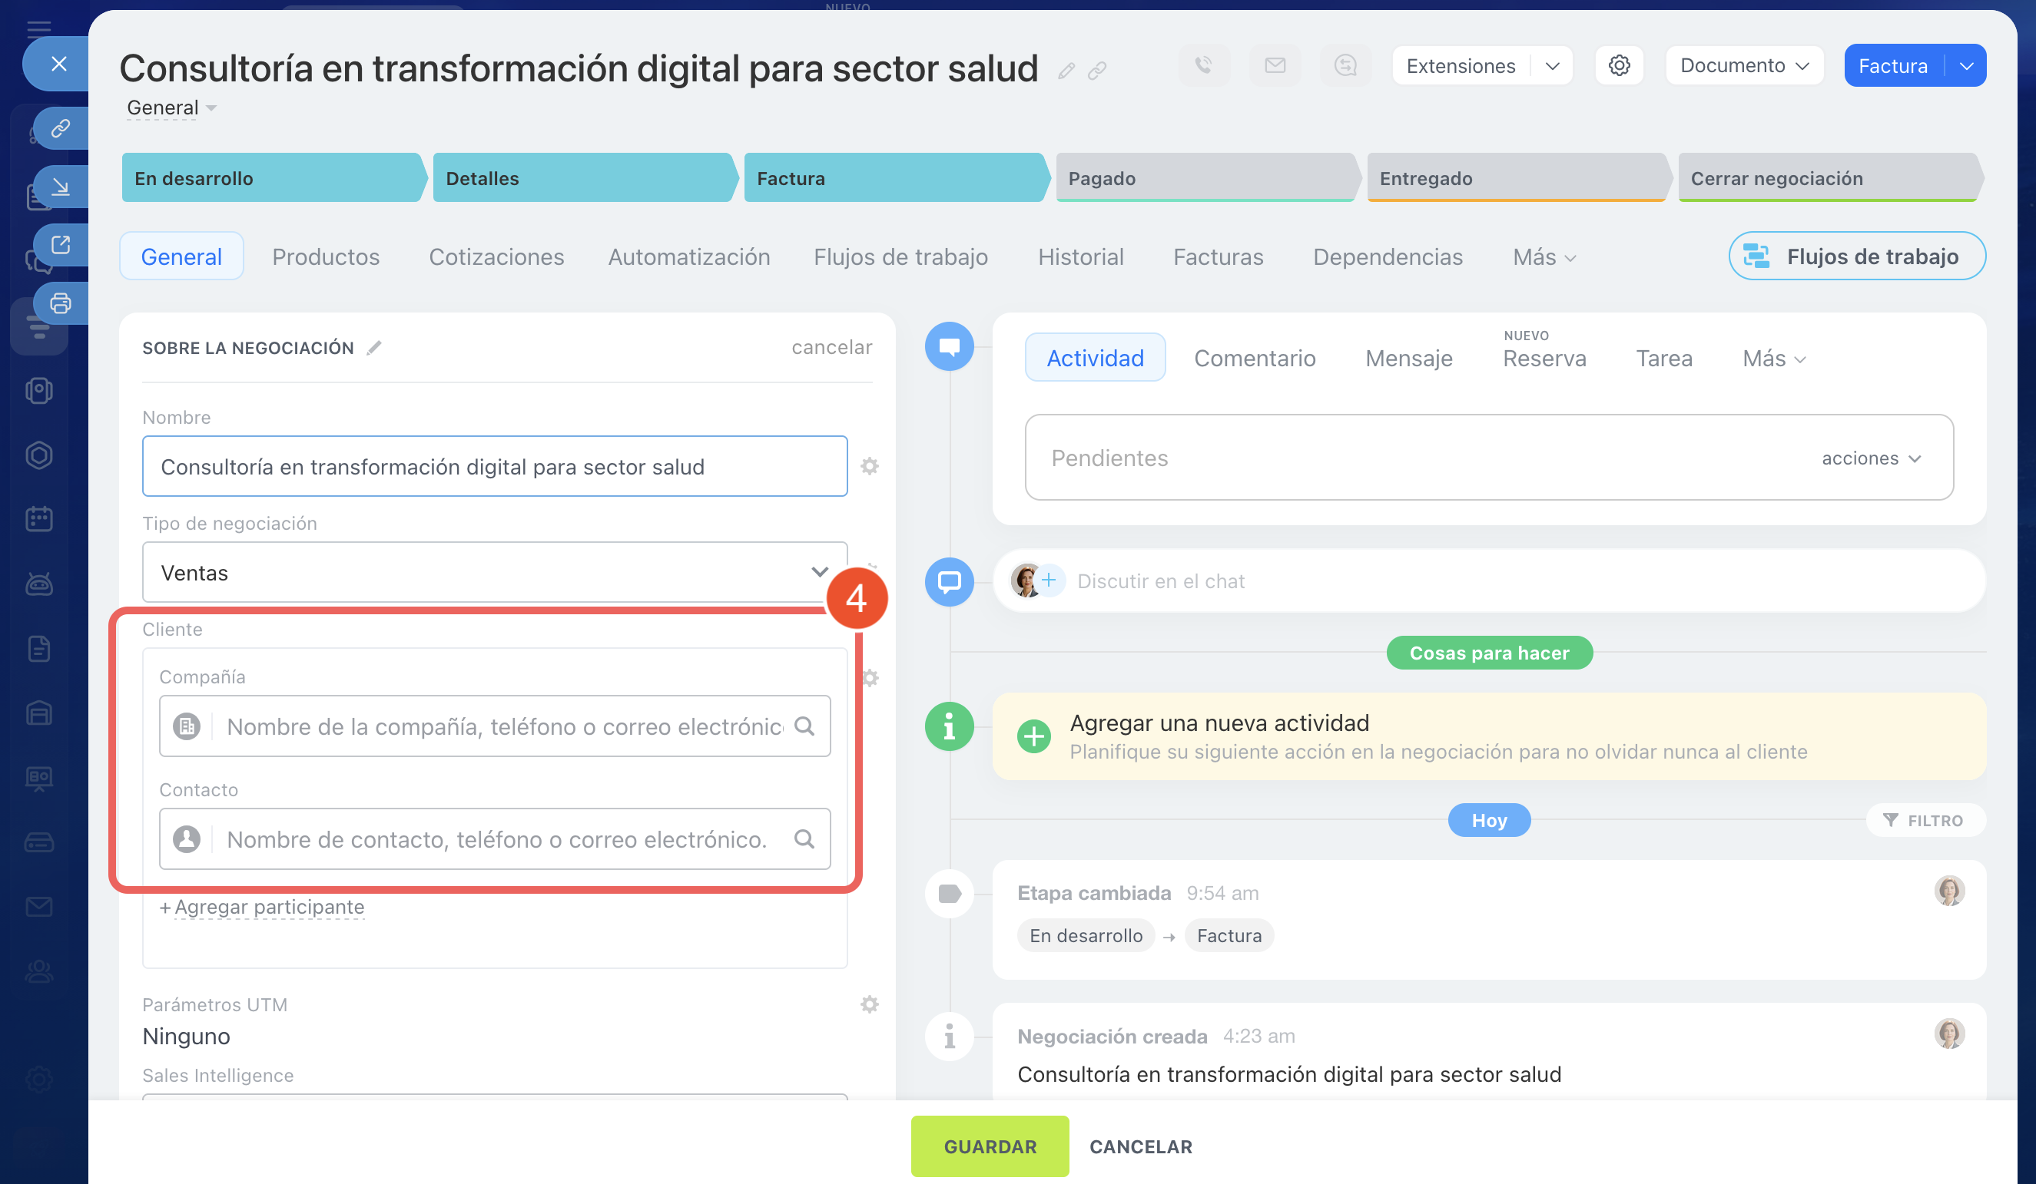Click the green GUARDAR button
This screenshot has height=1184, width=2036.
(990, 1146)
